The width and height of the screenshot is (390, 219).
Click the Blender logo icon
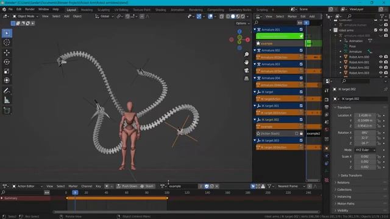click(x=4, y=10)
